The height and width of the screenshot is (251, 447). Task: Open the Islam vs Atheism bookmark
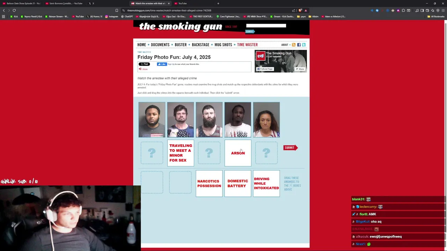tap(334, 16)
